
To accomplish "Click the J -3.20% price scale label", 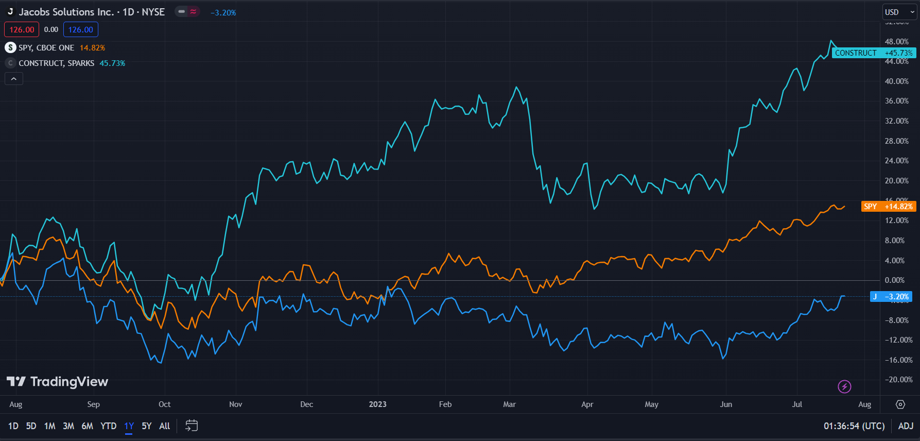I will tap(891, 297).
